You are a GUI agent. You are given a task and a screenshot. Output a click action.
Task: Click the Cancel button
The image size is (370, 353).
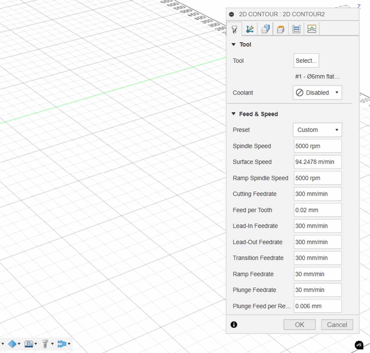pos(337,325)
